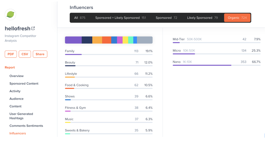Go to the Content section
This screenshot has width=265, height=141.
[15, 106]
